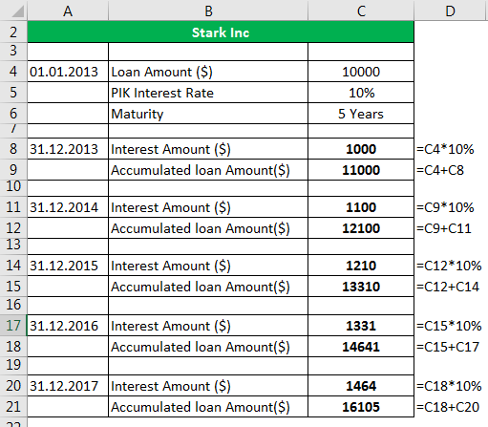Select Interest Amount ($) in row 11

coord(208,207)
